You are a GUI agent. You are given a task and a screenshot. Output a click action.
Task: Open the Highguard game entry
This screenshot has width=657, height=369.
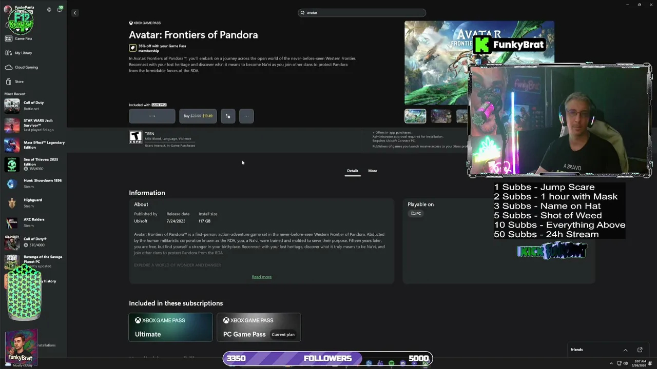[33, 203]
